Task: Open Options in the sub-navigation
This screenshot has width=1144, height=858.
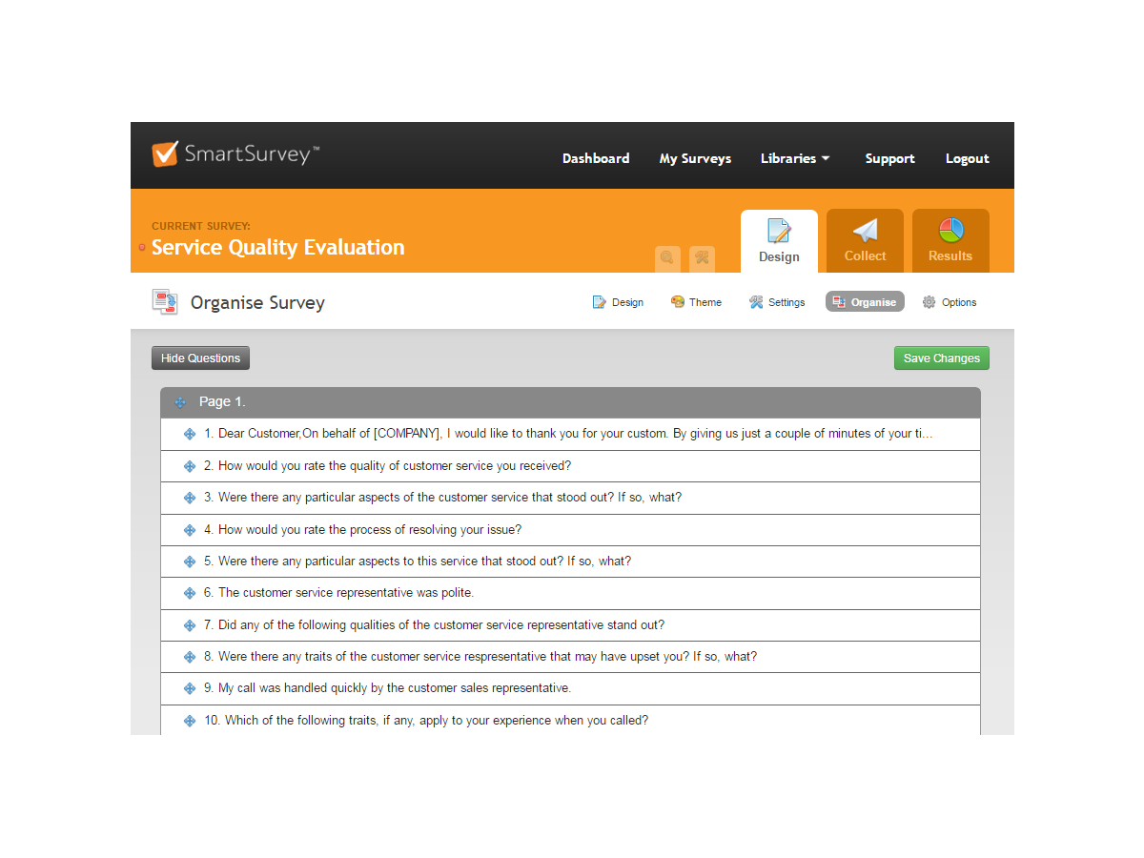Action: tap(950, 302)
